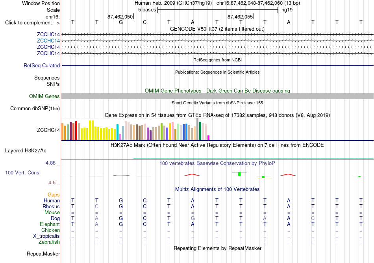Click the tall gray bar in GTEx chart
Image resolution: width=374 pixels, height=263 pixels.
(198, 129)
